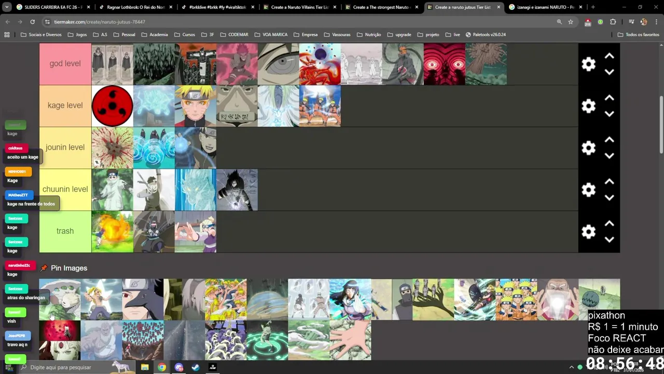Screen dimensions: 664x374
Task: Bookmark this page with the star icon
Action: click(x=571, y=22)
